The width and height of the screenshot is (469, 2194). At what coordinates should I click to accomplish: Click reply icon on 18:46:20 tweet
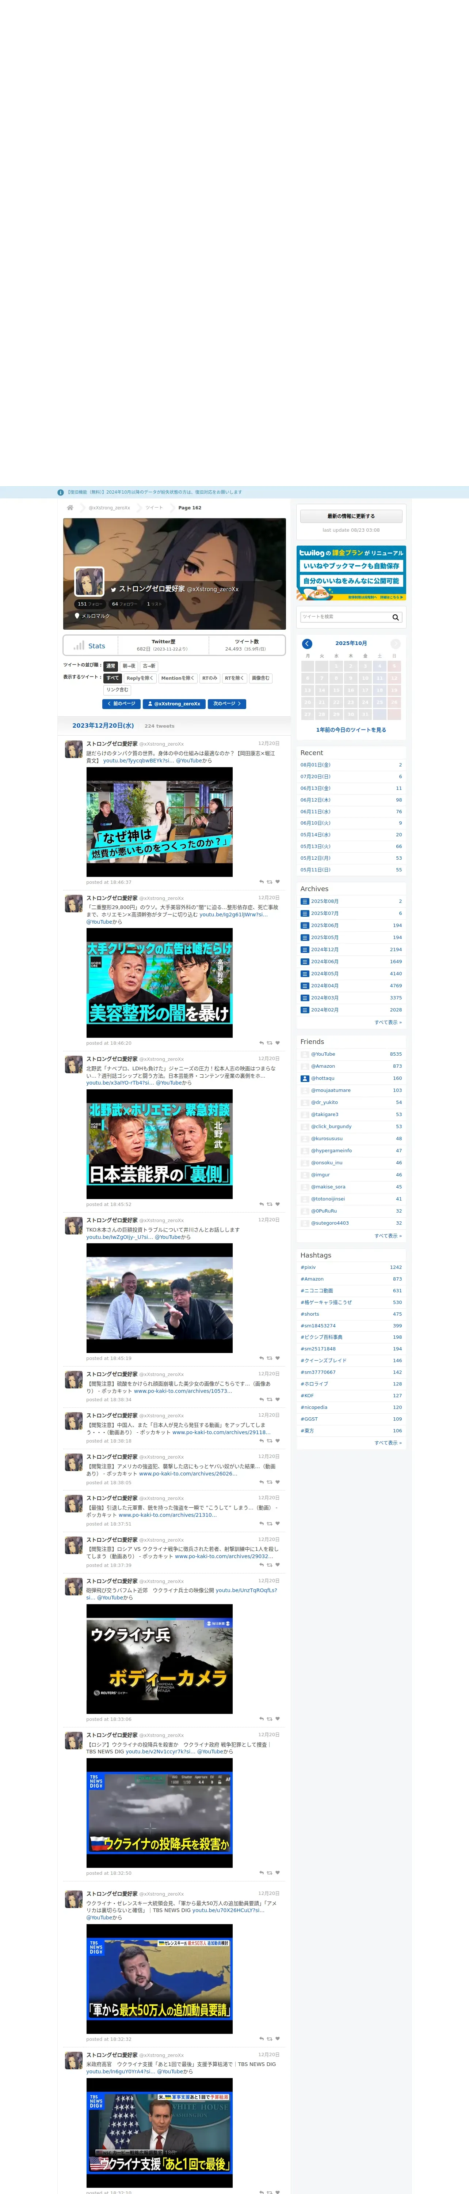pos(261,1043)
